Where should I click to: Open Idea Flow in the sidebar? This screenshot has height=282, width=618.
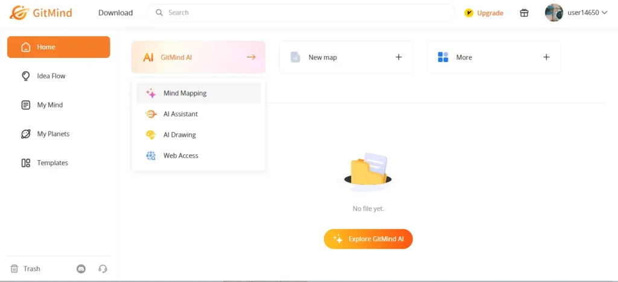click(59, 76)
